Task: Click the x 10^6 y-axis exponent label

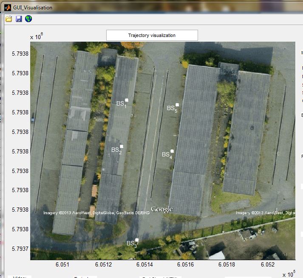Action: pos(37,37)
